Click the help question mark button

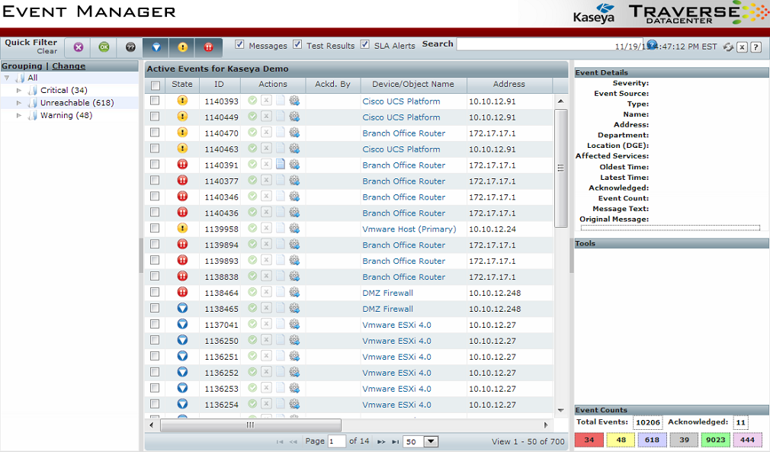[756, 47]
